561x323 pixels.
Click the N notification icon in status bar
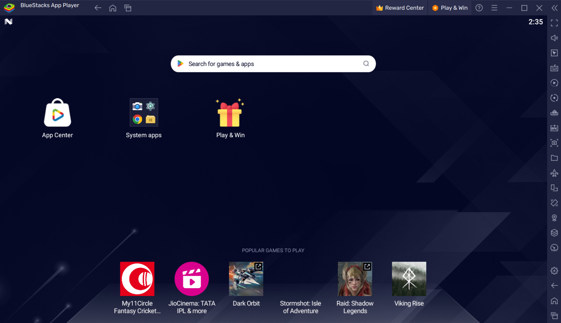pyautogui.click(x=8, y=22)
